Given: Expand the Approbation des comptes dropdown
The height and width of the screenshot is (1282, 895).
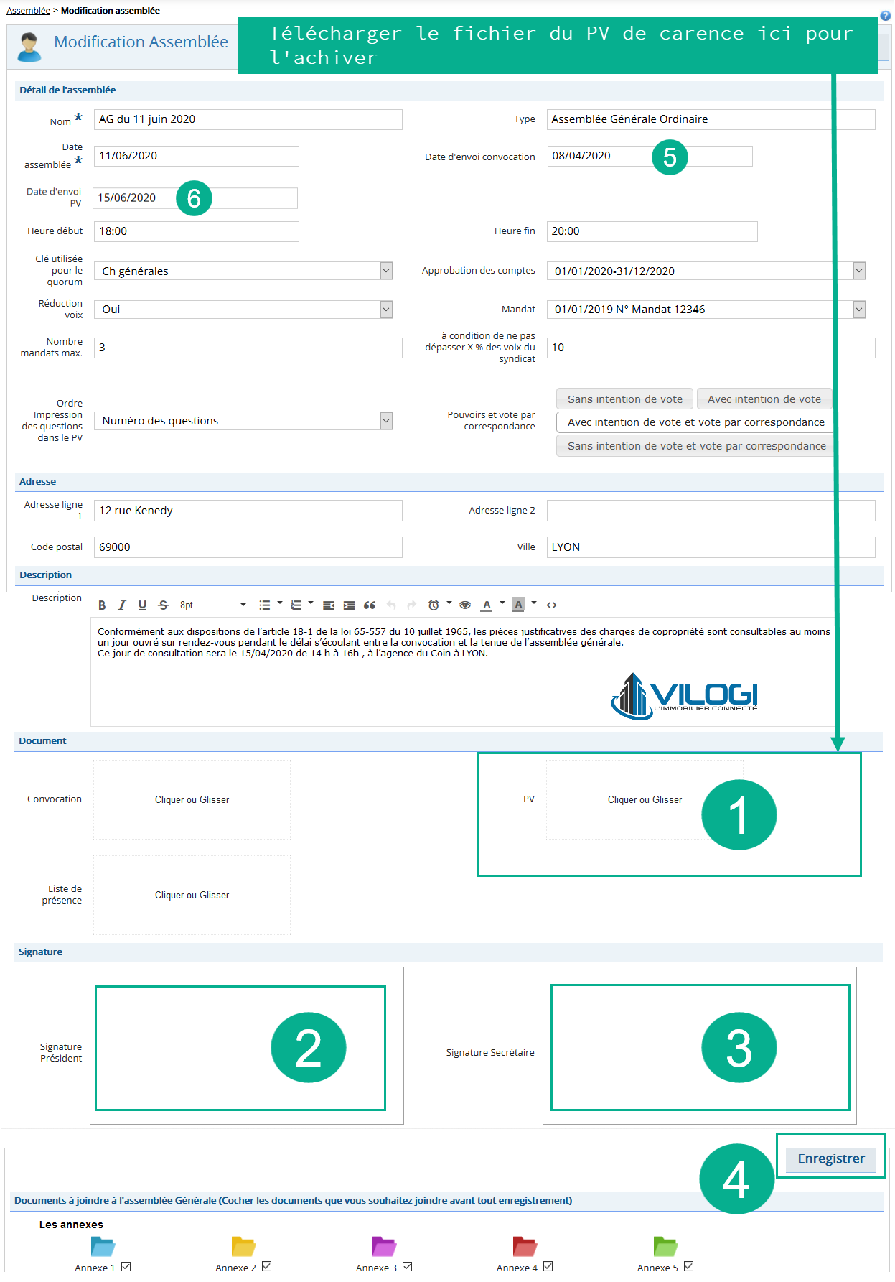Looking at the screenshot, I should click(x=859, y=271).
